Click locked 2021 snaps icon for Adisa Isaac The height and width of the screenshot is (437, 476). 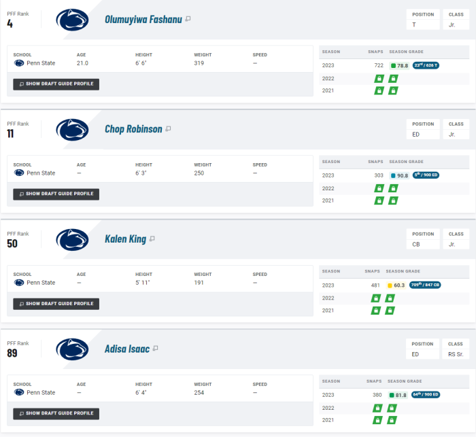[377, 420]
